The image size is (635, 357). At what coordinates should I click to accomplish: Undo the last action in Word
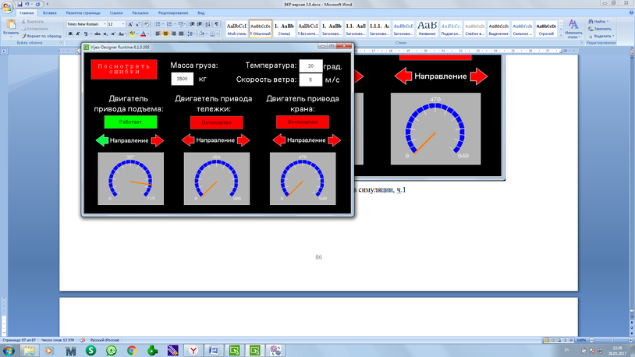pyautogui.click(x=27, y=5)
